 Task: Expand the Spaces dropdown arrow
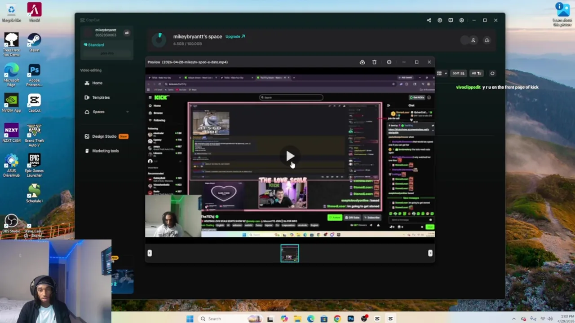coord(127,112)
